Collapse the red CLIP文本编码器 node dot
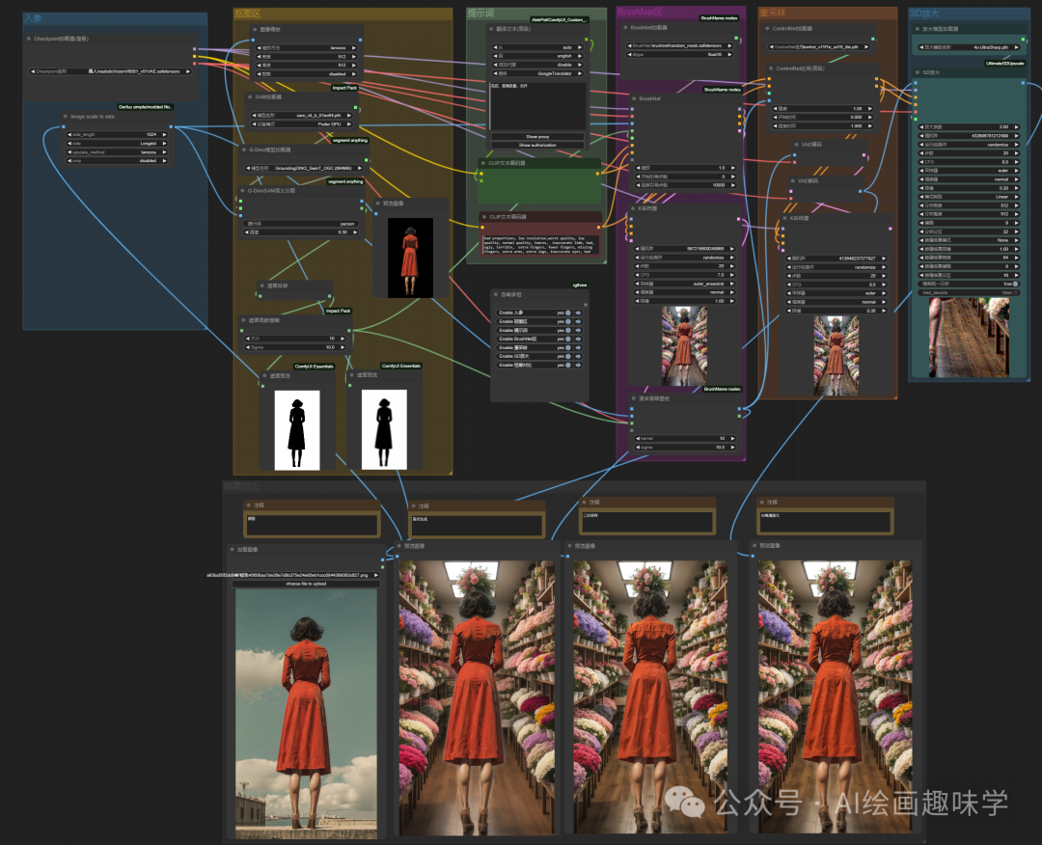Image resolution: width=1042 pixels, height=845 pixels. pos(483,217)
